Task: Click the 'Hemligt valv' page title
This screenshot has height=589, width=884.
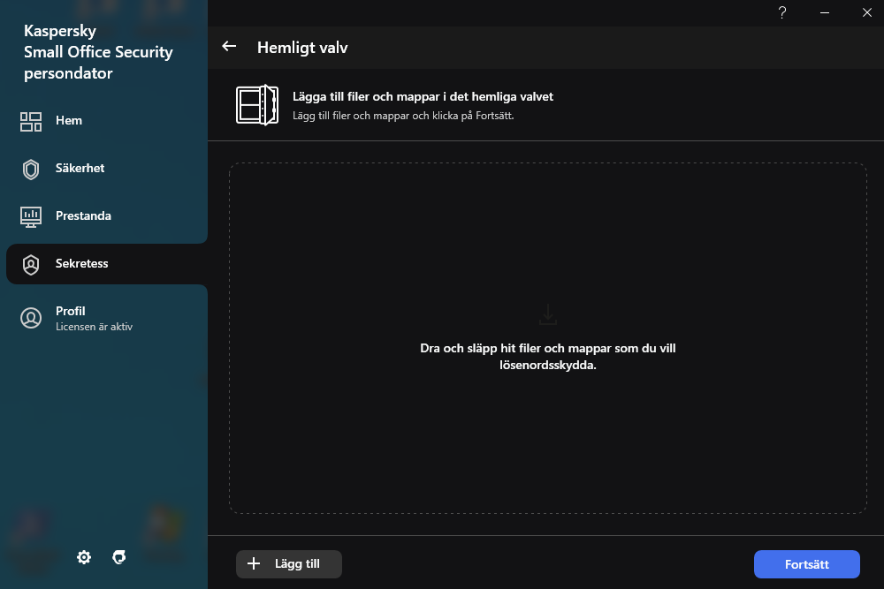Action: coord(302,48)
